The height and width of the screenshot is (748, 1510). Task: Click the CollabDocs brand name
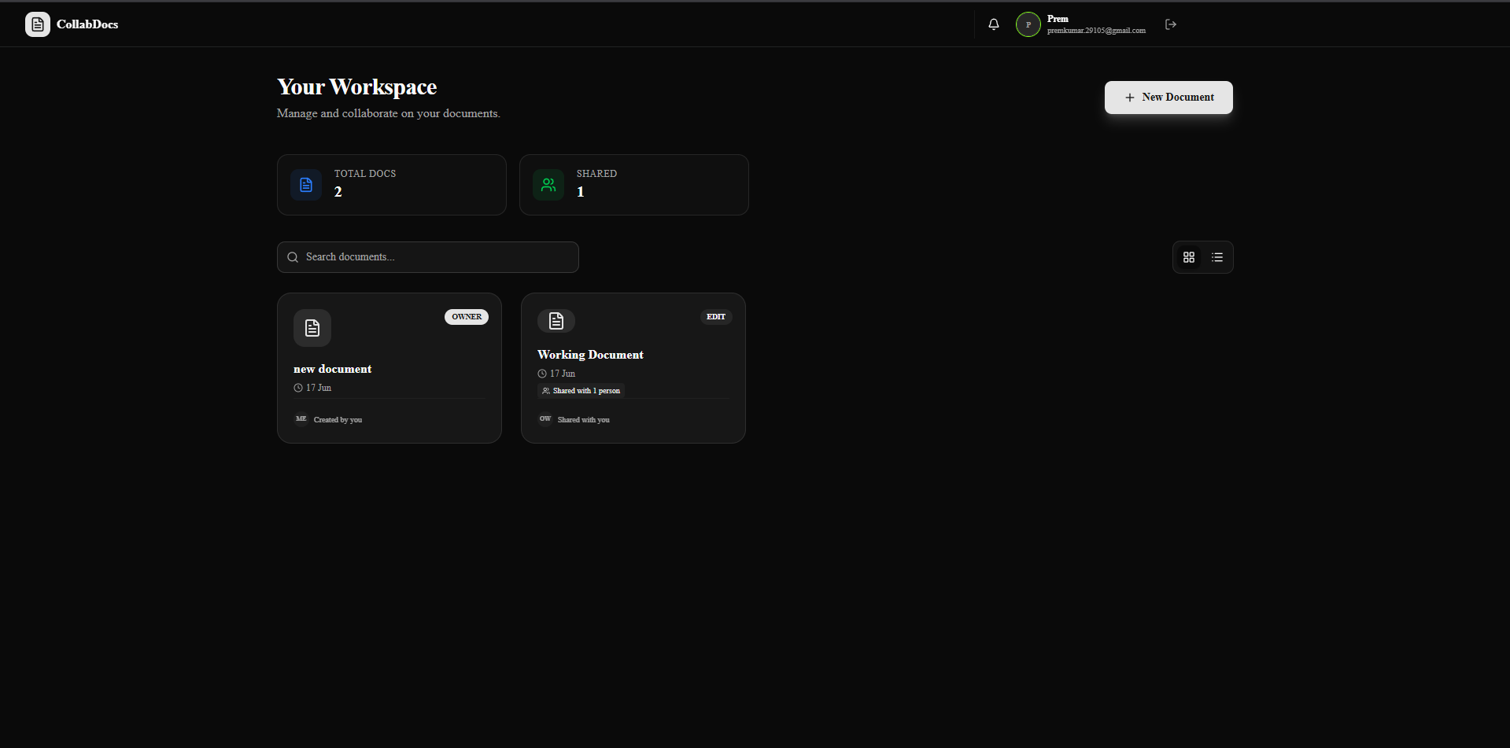[87, 24]
